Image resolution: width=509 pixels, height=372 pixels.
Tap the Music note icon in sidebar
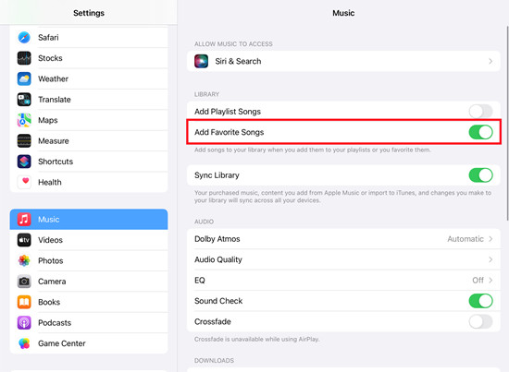point(24,219)
